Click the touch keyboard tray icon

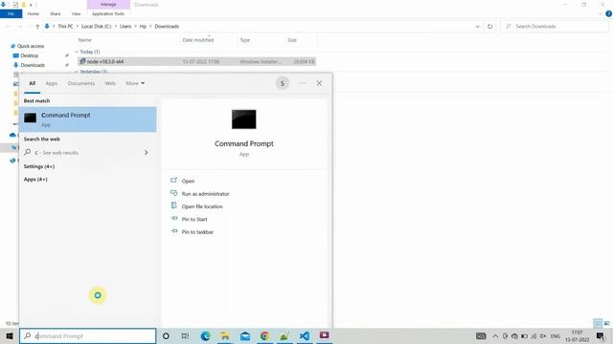481,335
